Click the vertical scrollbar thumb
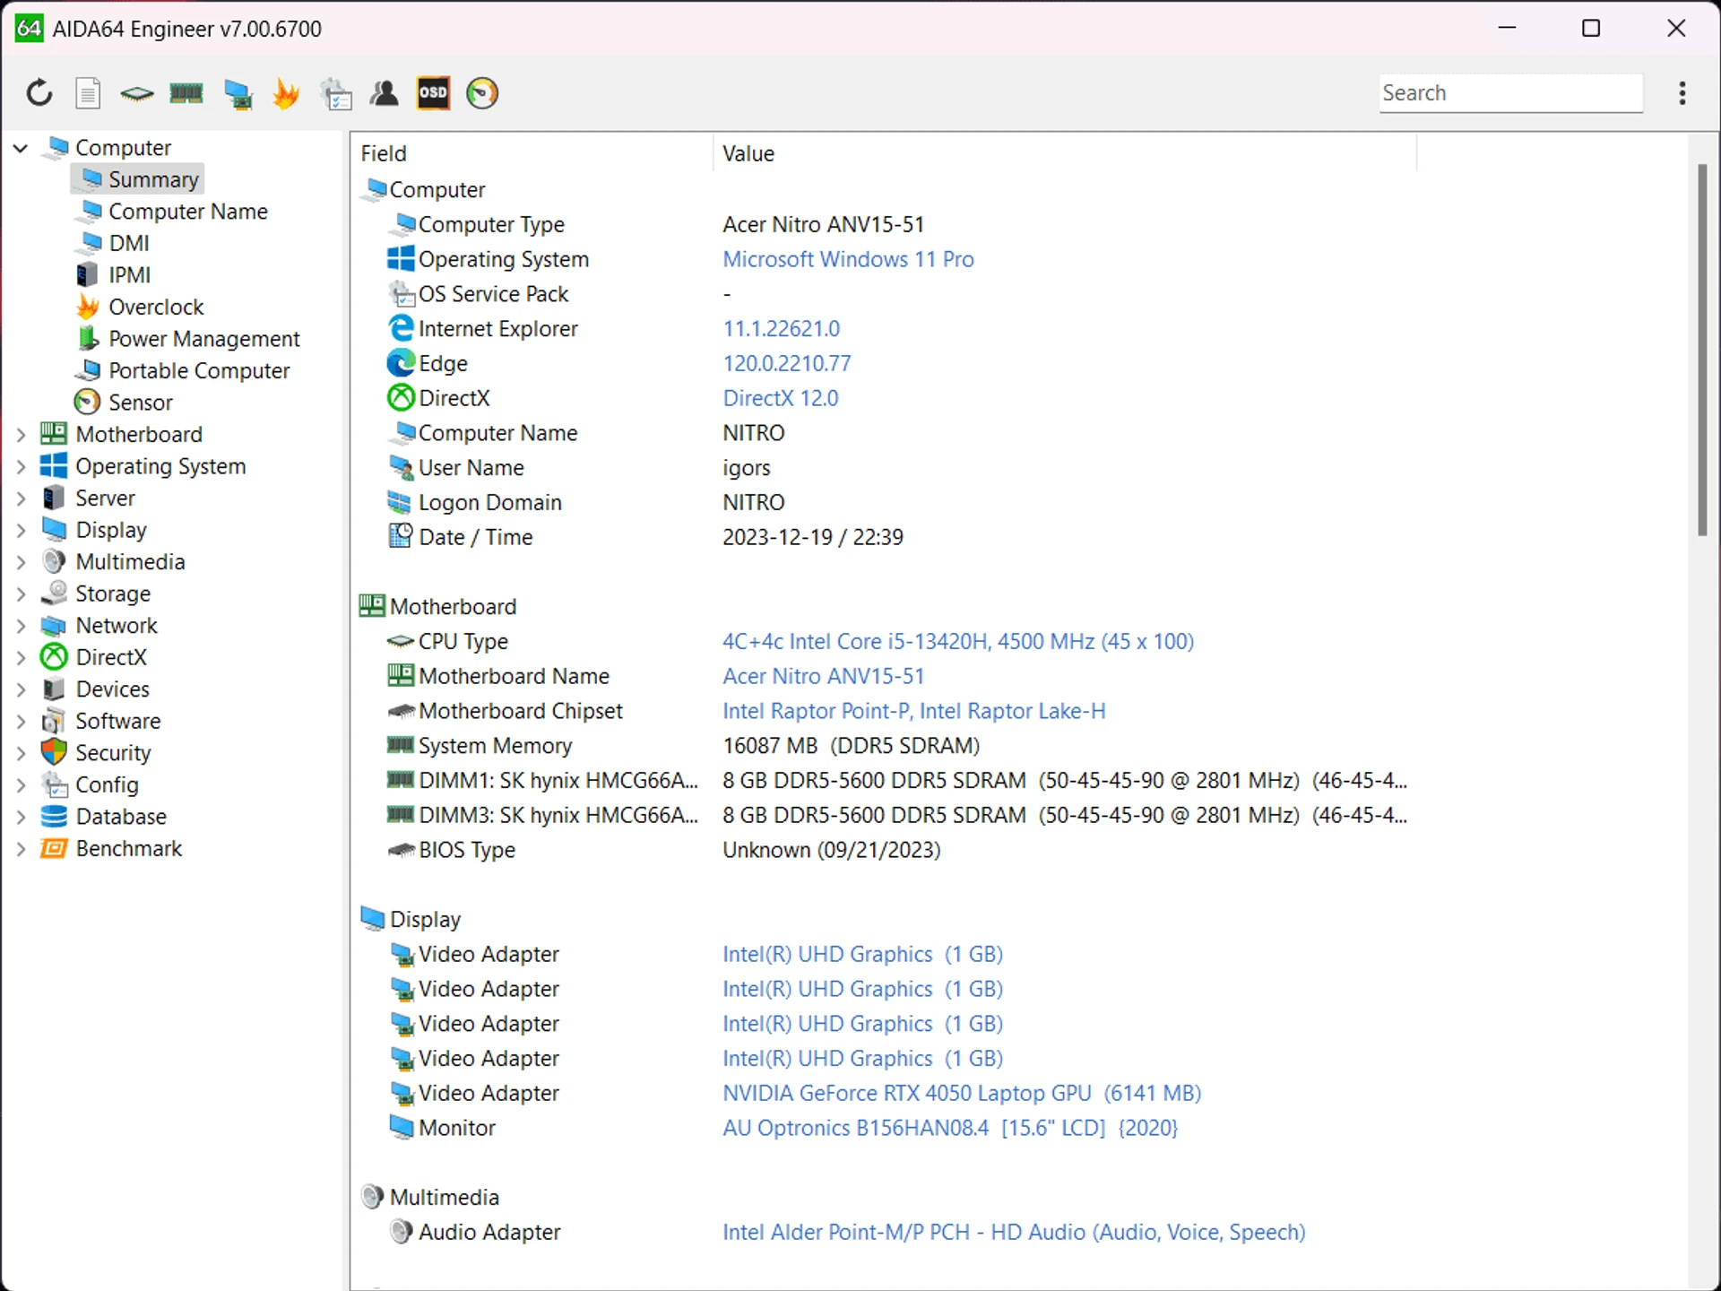This screenshot has width=1721, height=1291. 1702,350
